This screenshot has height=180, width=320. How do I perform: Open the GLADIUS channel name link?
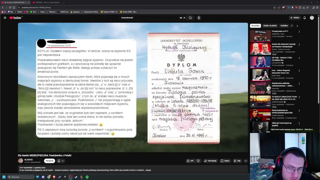[x=28, y=159]
